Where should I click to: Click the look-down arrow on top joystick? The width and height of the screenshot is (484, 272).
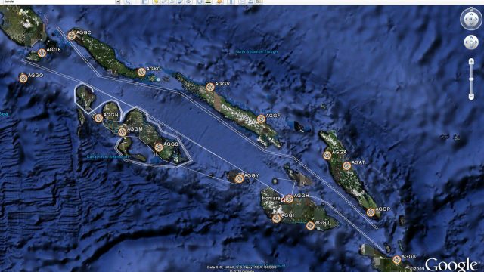pyautogui.click(x=471, y=24)
